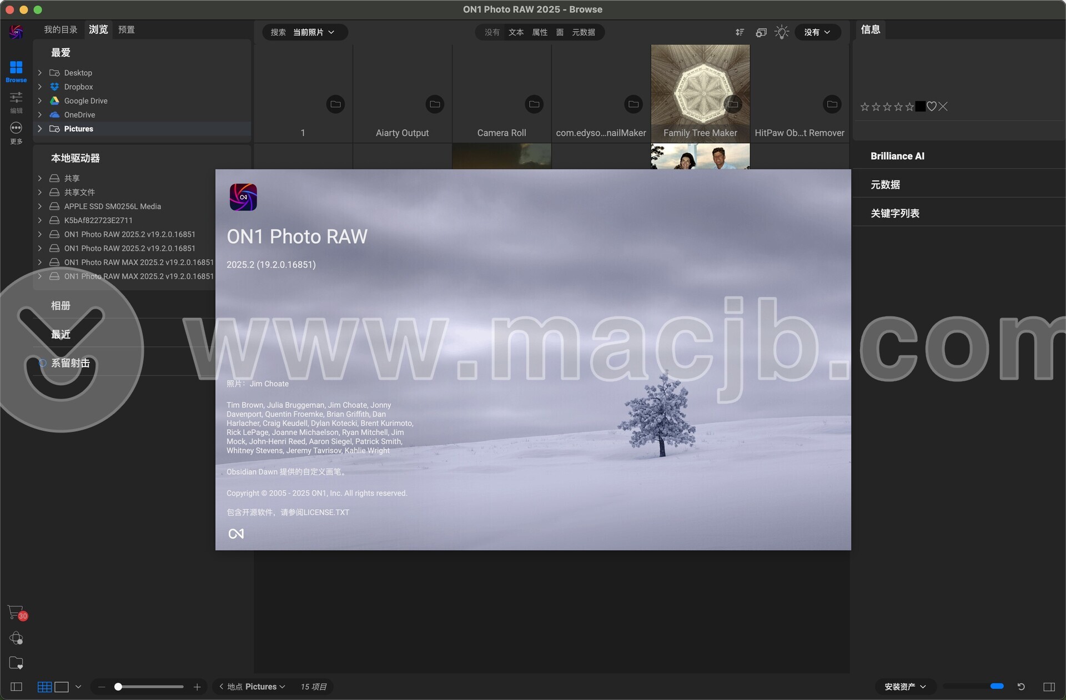Set first star rating

(864, 107)
